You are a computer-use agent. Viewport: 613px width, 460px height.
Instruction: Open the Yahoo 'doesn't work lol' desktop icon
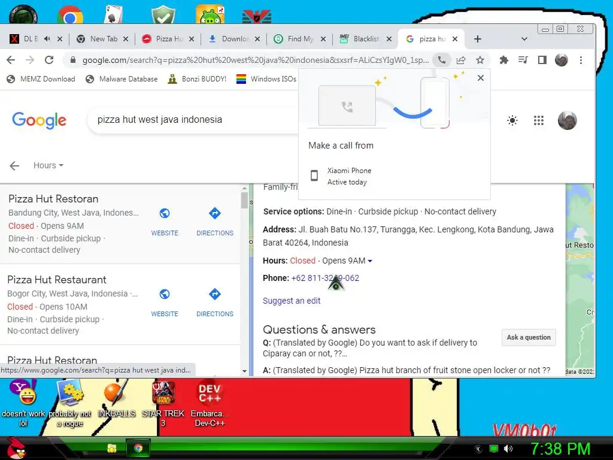pos(23,404)
